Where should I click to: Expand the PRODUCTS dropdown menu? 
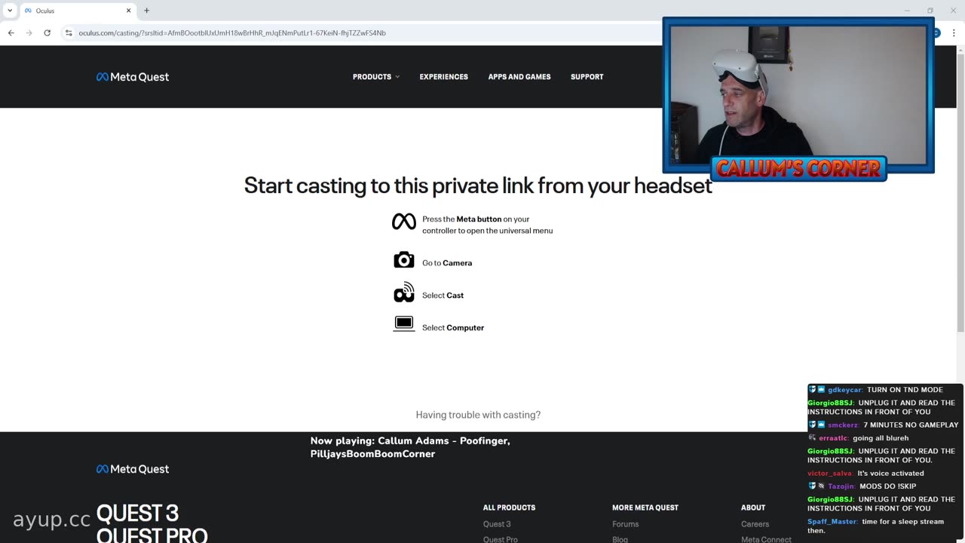pyautogui.click(x=376, y=77)
